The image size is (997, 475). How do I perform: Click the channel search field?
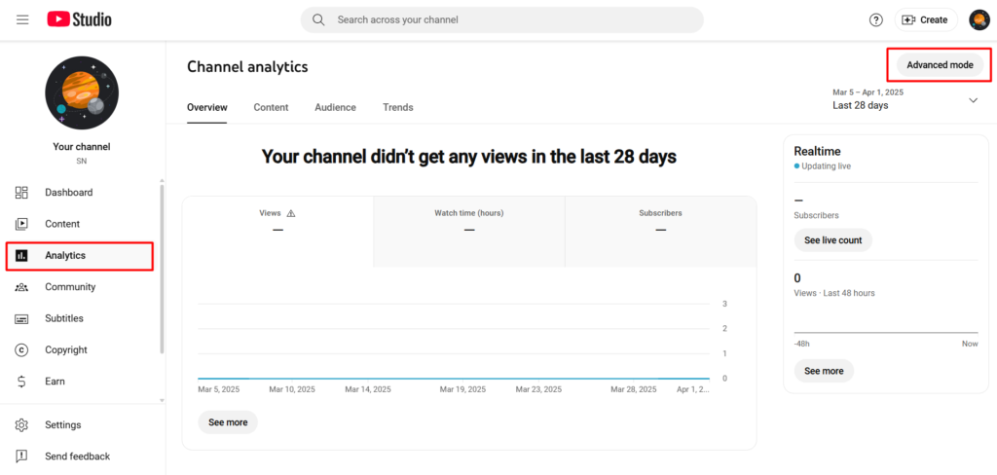coord(502,19)
